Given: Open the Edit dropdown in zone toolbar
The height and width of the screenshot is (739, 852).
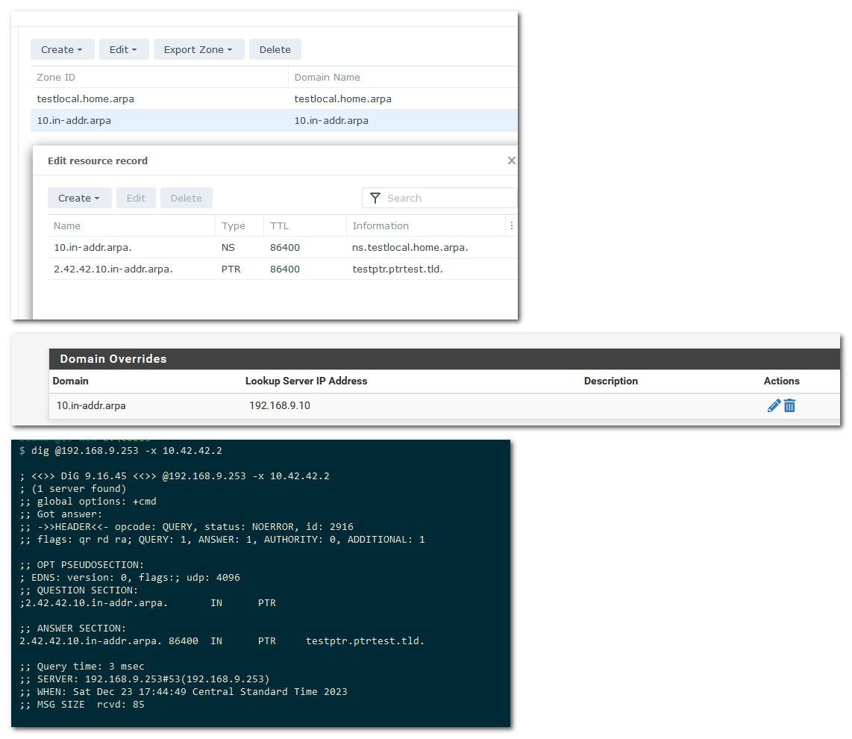Looking at the screenshot, I should click(x=124, y=49).
